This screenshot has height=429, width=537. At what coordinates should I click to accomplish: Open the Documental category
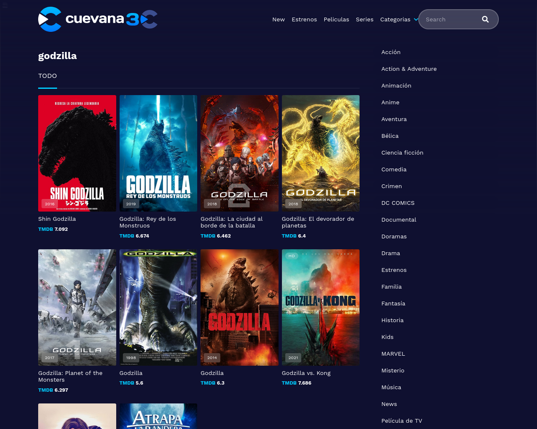coord(399,220)
